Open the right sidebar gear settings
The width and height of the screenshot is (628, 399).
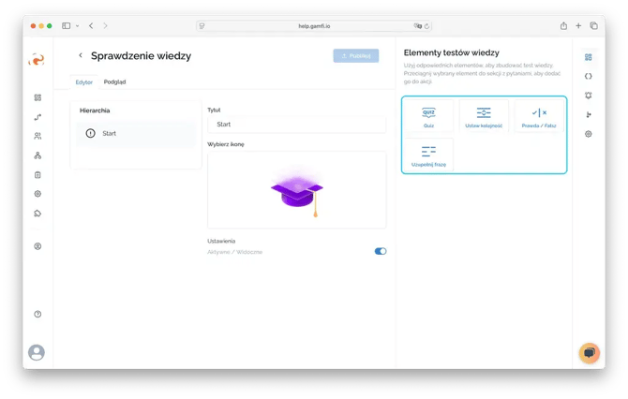pyautogui.click(x=588, y=134)
